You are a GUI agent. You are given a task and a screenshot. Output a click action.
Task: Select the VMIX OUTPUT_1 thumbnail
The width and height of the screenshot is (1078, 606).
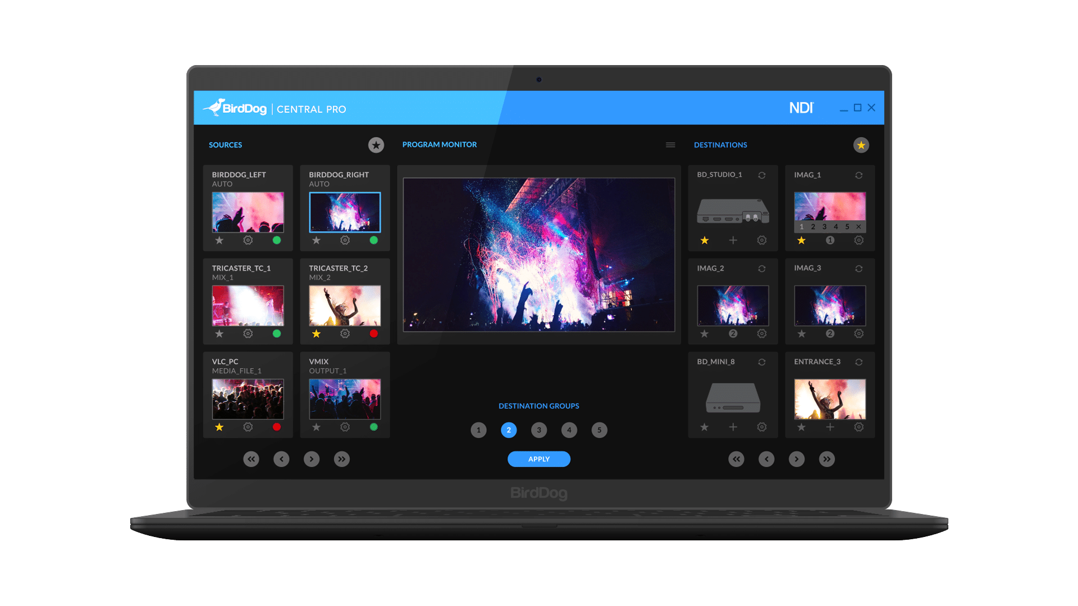point(345,399)
